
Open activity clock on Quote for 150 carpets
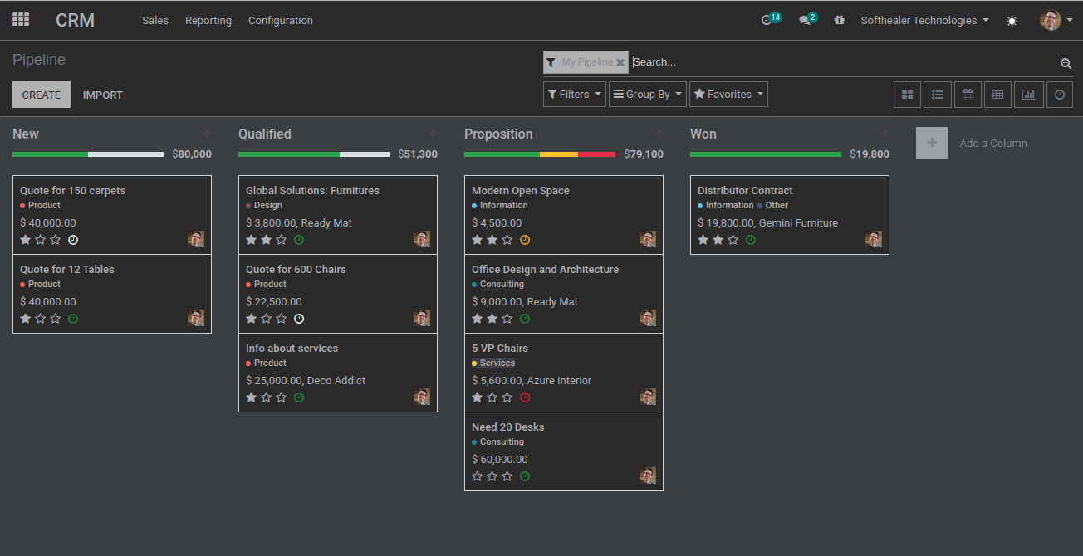[73, 240]
